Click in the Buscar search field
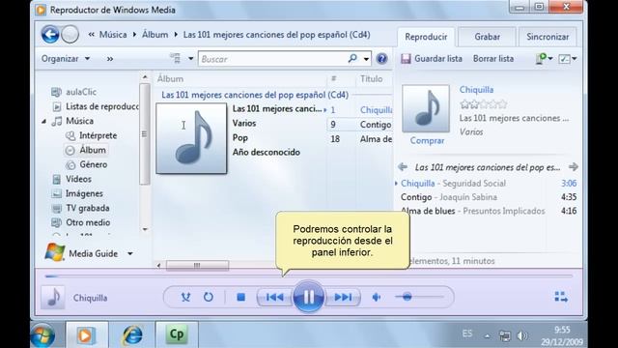This screenshot has width=618, height=348. [x=273, y=59]
